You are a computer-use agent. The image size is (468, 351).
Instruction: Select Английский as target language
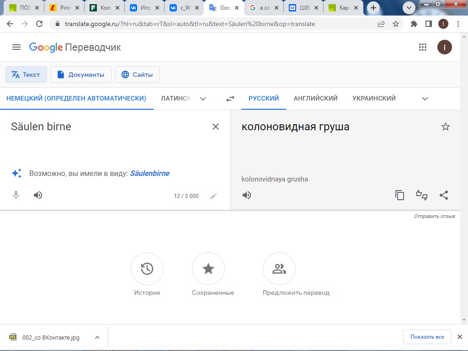coord(315,98)
